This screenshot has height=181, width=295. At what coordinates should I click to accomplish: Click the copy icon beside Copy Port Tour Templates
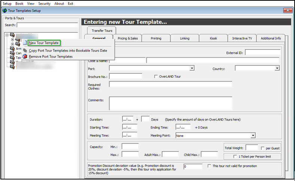coord(25,50)
